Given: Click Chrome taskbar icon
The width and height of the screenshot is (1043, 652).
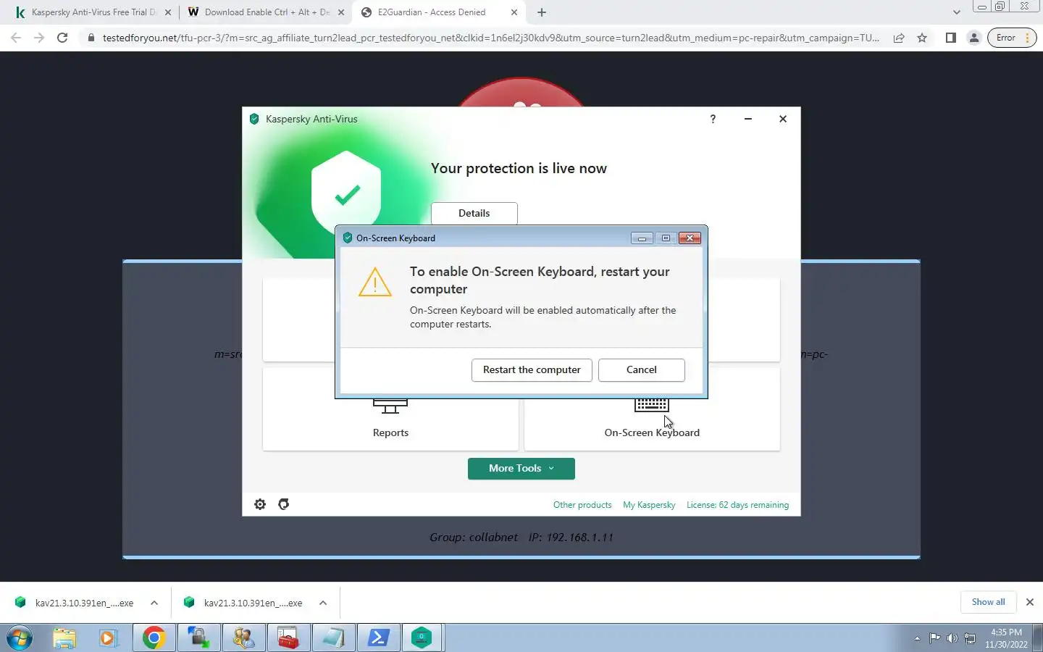Looking at the screenshot, I should (x=154, y=638).
